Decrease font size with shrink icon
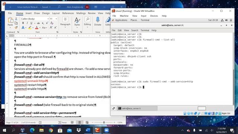 coord(55,28)
